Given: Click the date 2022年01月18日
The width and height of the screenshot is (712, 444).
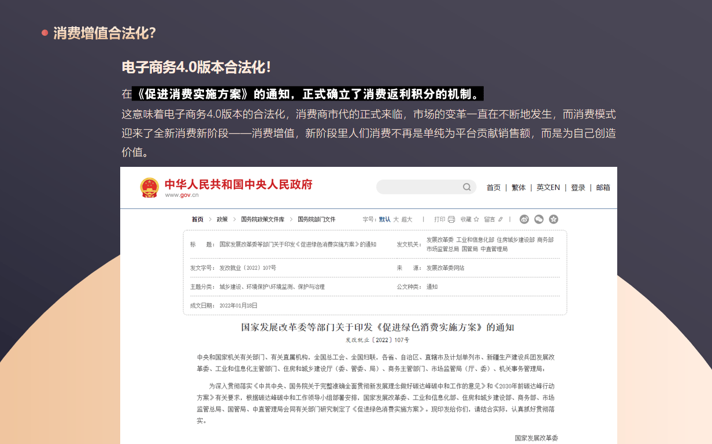Looking at the screenshot, I should click(239, 305).
